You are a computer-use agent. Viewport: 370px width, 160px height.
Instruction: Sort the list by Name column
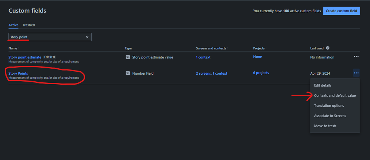pos(14,48)
